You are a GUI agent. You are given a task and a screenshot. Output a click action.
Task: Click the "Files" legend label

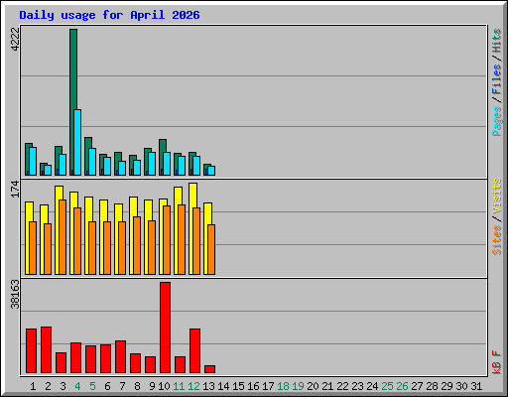pyautogui.click(x=497, y=79)
